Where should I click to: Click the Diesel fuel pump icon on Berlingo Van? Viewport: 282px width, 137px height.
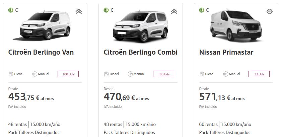[11, 74]
